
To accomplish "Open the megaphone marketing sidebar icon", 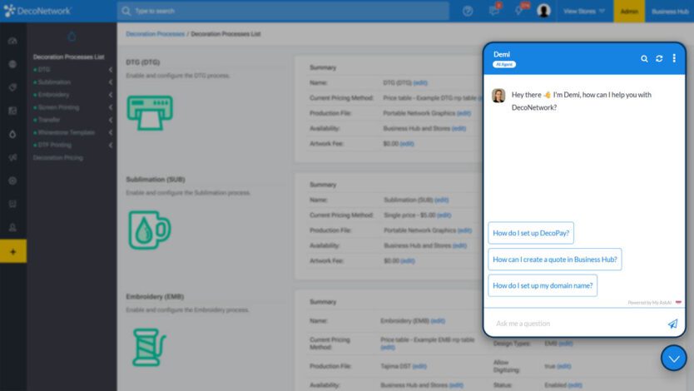I will pos(12,157).
